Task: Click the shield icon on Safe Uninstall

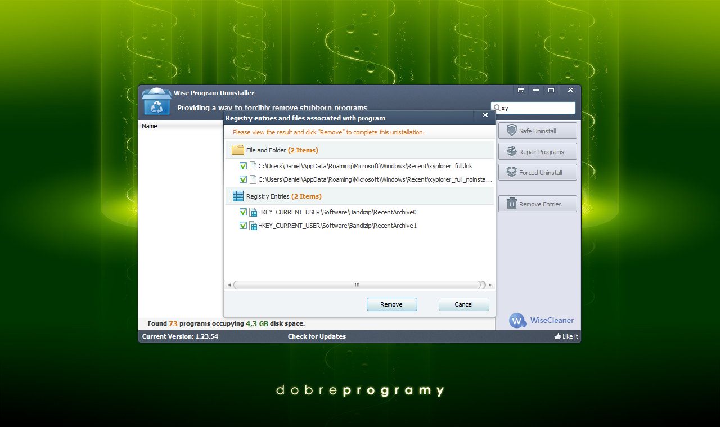Action: pyautogui.click(x=511, y=131)
